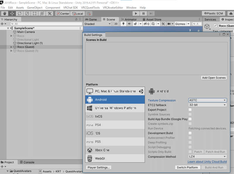The image size is (234, 174).
Task: Toggle scene effects icon
Action: coord(135,24)
